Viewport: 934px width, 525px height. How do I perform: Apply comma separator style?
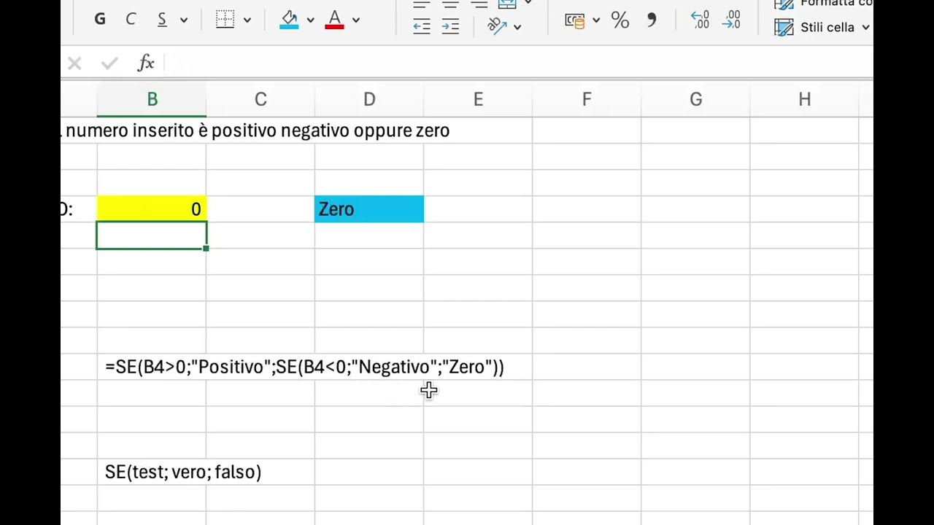(x=652, y=19)
